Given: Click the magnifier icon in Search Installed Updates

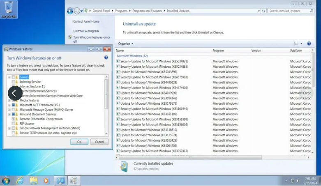Looking at the screenshot, I should point(312,11).
